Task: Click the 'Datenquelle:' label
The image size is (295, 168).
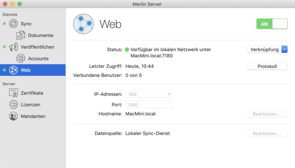Action: tap(108, 133)
